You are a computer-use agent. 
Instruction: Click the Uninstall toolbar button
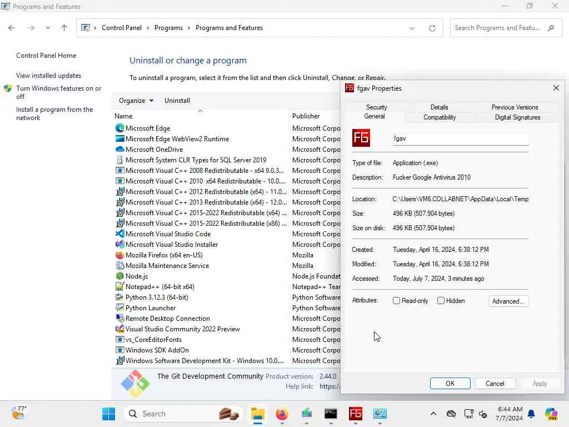coord(177,101)
